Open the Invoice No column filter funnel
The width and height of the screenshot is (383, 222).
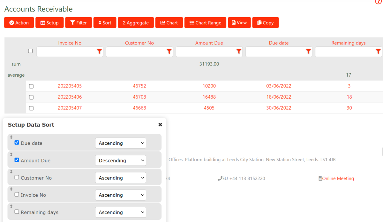coord(99,51)
